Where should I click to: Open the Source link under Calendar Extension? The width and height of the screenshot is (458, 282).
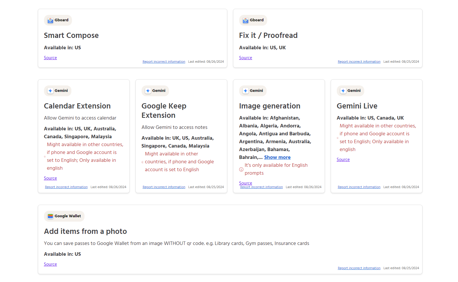pyautogui.click(x=50, y=178)
